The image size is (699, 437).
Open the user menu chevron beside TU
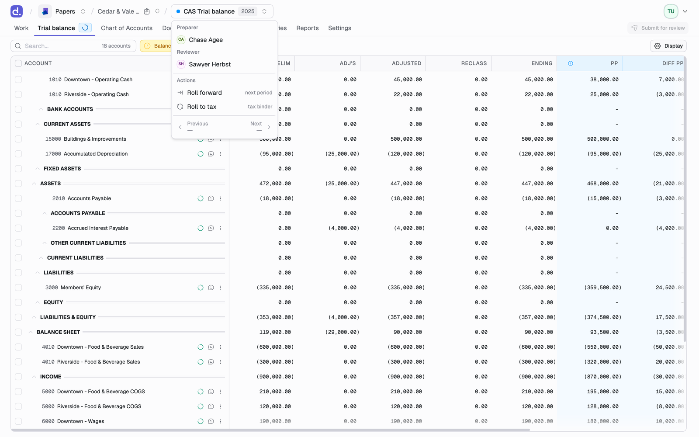point(685,11)
